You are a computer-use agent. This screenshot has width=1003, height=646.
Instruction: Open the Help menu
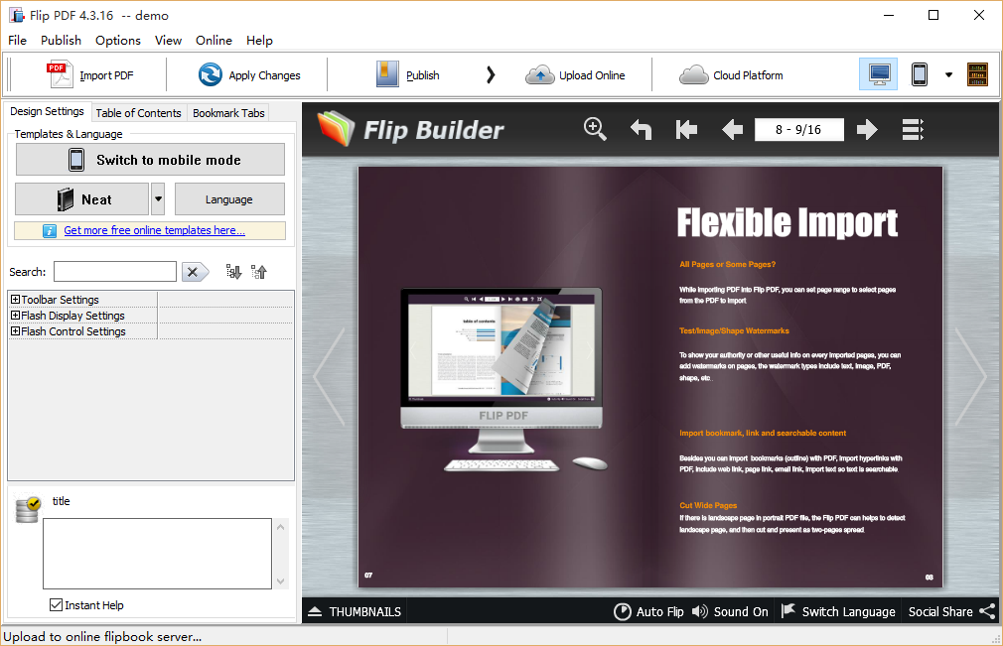(x=260, y=41)
